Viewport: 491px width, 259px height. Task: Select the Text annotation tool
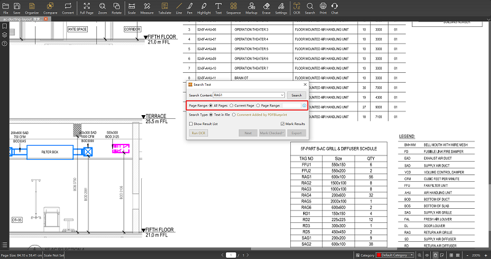tap(218, 8)
